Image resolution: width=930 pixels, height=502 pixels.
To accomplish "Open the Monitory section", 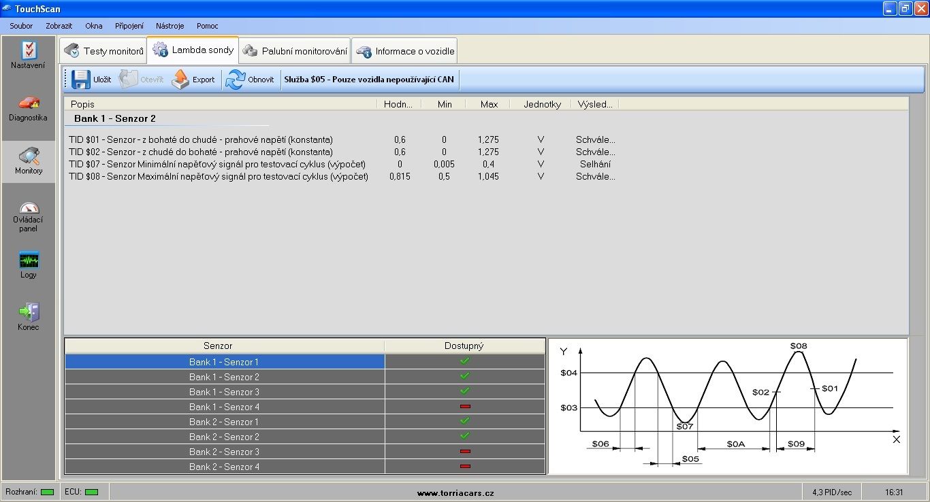I will [x=28, y=161].
